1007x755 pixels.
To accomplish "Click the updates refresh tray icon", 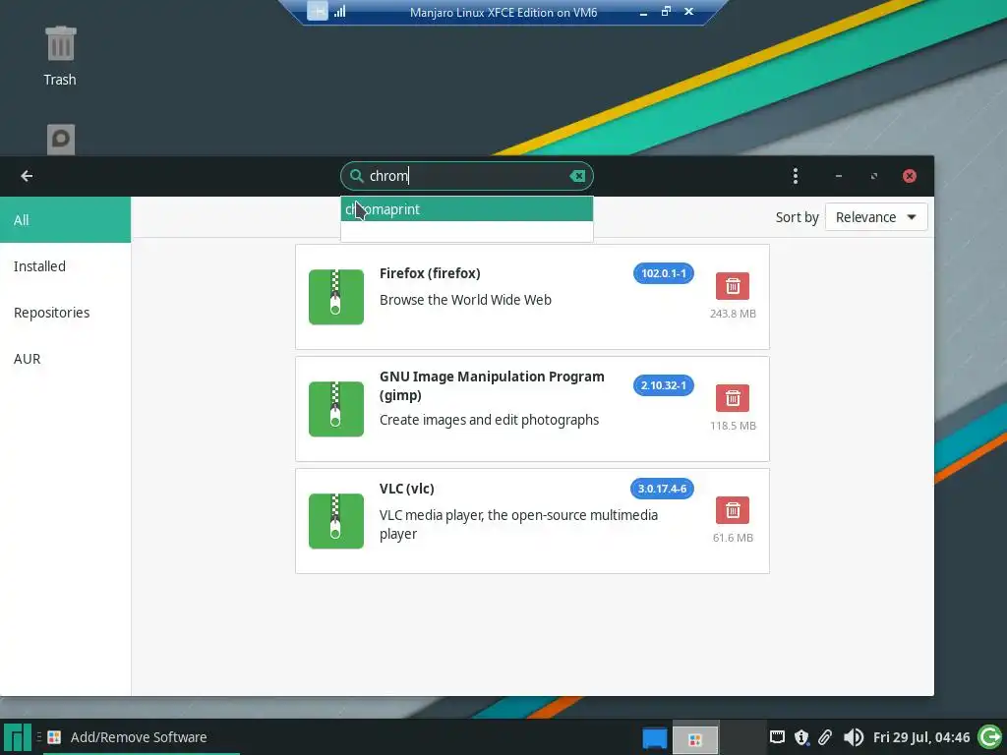I will 989,737.
